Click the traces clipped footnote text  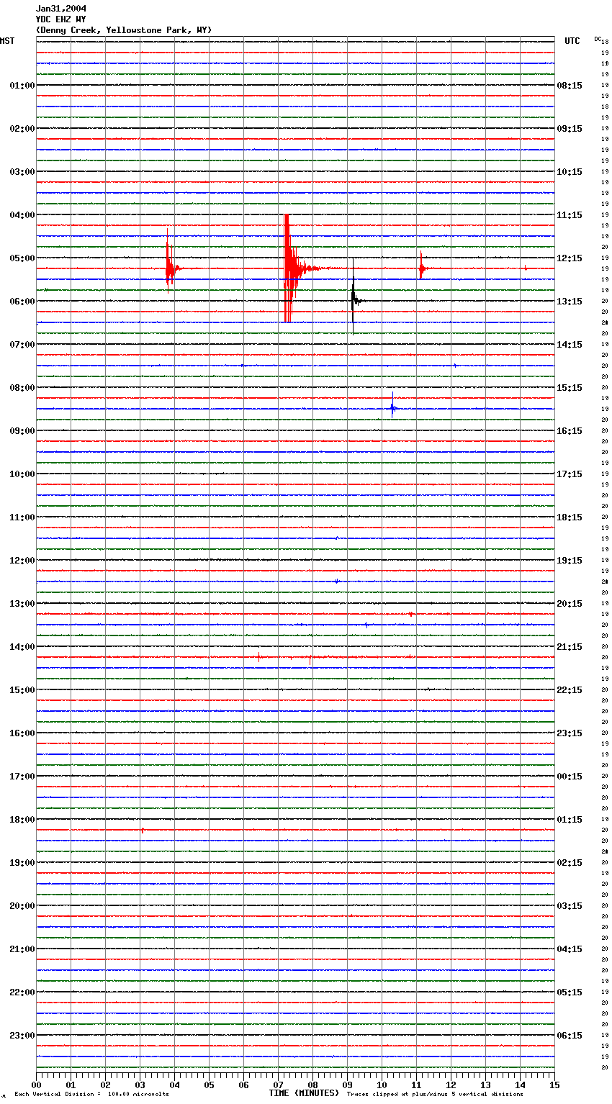435,1095
